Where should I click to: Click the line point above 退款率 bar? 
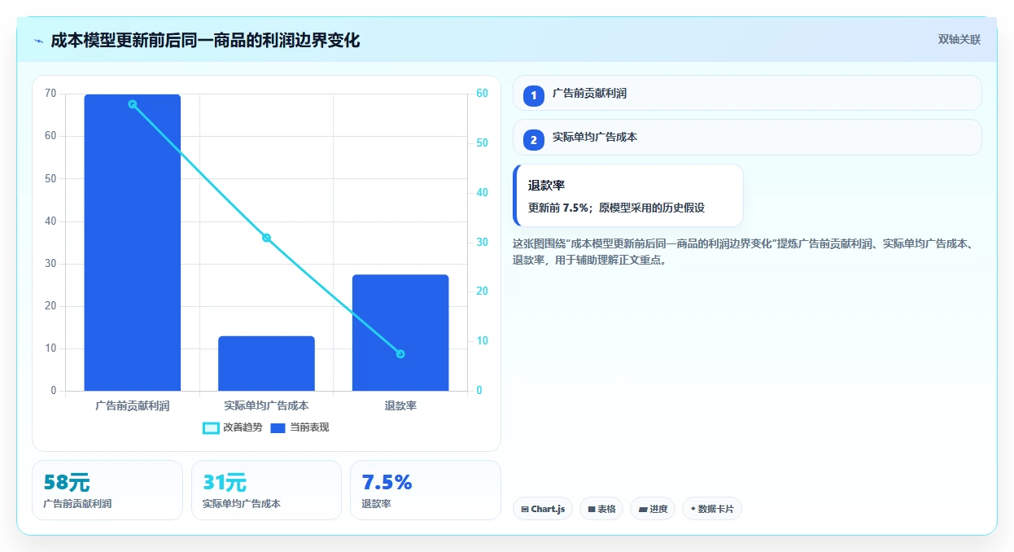point(400,354)
